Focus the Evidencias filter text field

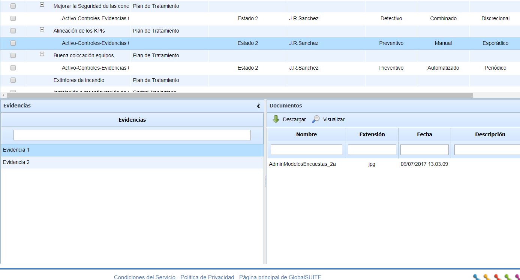pyautogui.click(x=132, y=135)
